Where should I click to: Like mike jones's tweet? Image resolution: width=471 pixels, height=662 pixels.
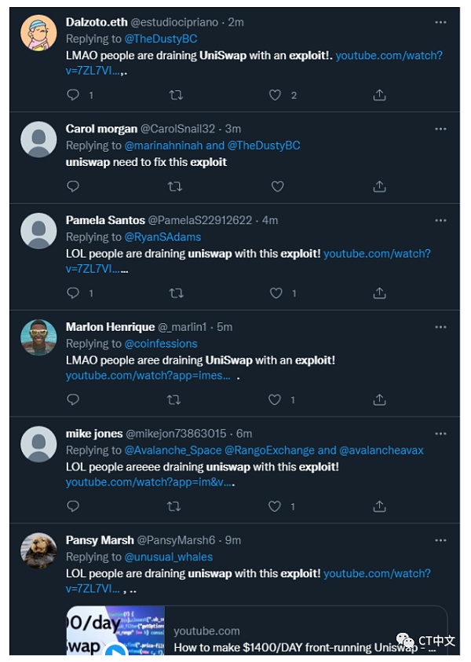[x=276, y=506]
